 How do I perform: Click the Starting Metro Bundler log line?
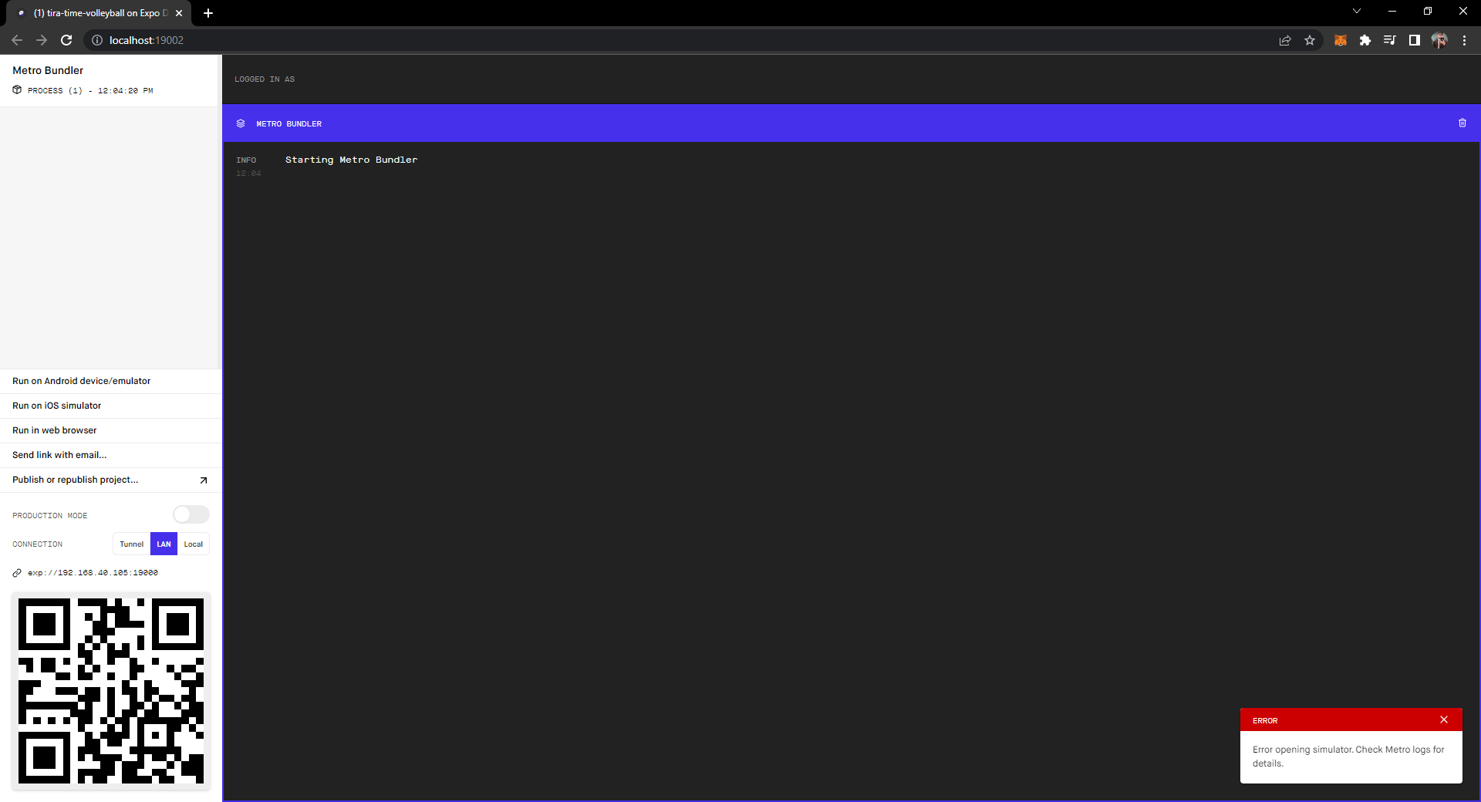coord(351,160)
